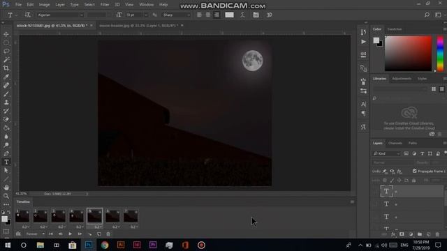Select the Eraser tool
Image resolution: width=447 pixels, height=251 pixels.
point(6,119)
